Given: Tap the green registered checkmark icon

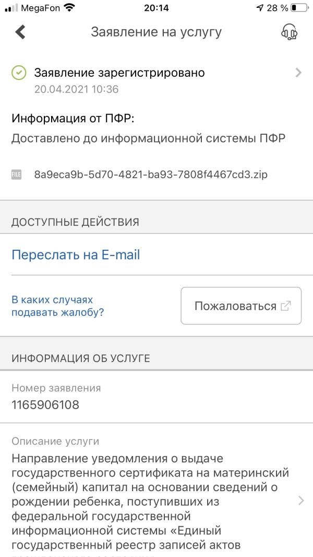Looking at the screenshot, I should click(19, 73).
